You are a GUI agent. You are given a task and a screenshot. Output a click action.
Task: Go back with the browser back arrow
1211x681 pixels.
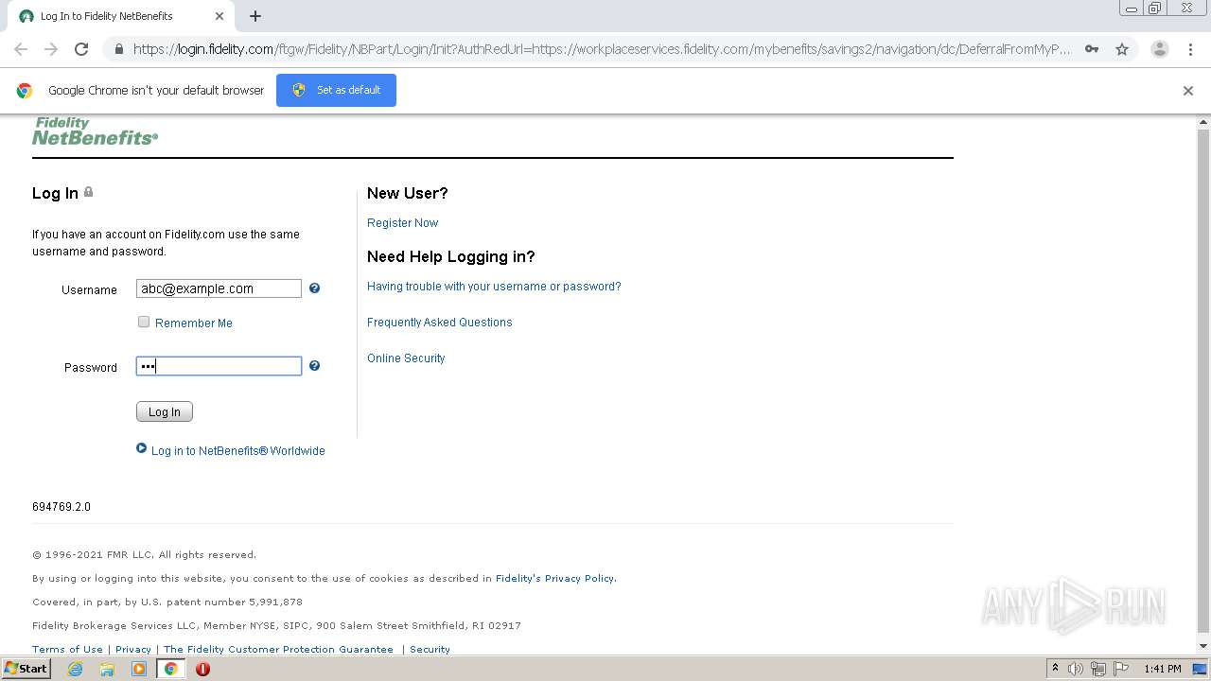21,49
